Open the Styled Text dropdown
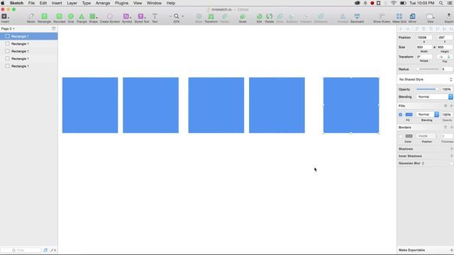The height and width of the screenshot is (255, 454). click(142, 18)
